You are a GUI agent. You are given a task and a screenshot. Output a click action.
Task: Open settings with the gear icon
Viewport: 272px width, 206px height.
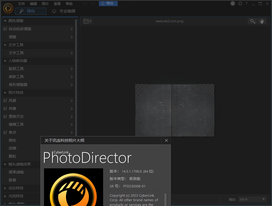click(240, 3)
